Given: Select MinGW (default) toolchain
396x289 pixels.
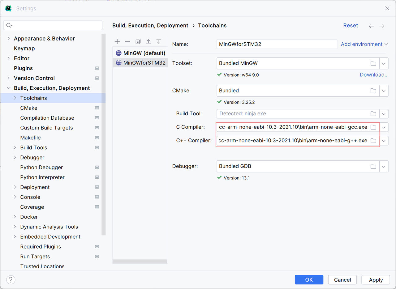Looking at the screenshot, I should tap(144, 53).
